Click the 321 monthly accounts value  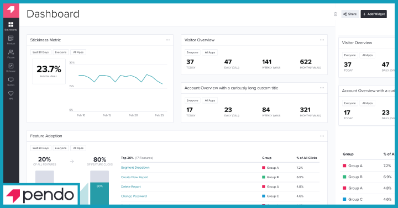305,110
